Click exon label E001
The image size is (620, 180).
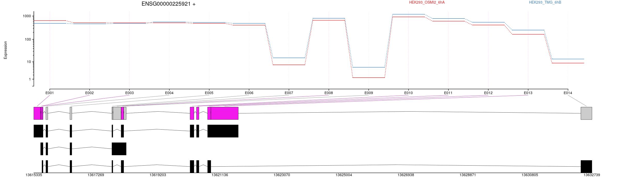(50, 93)
